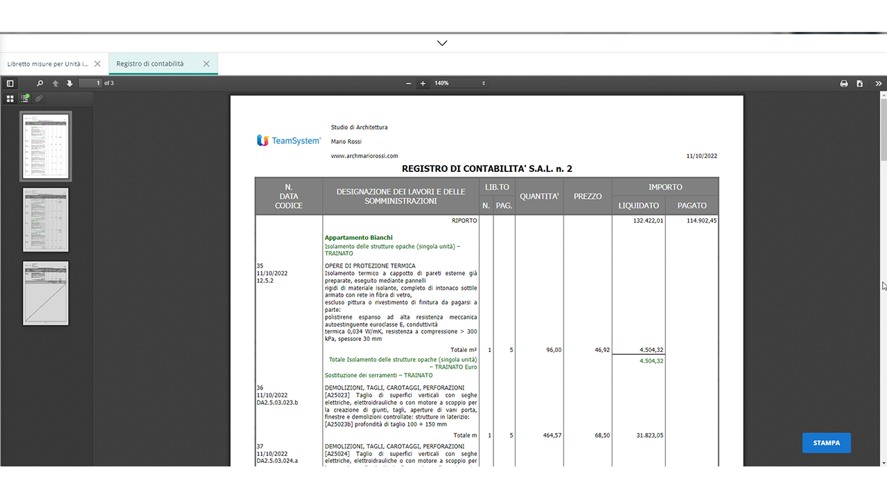Close the Libretto misure tab
This screenshot has width=887, height=499.
tap(97, 64)
